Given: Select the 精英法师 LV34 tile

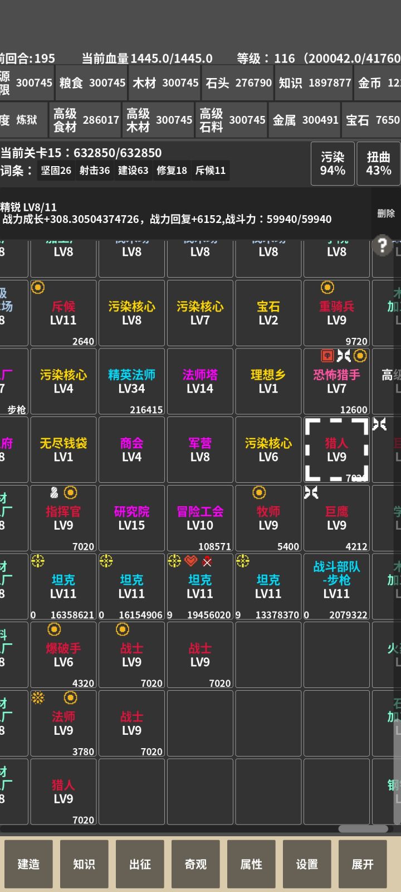Looking at the screenshot, I should coord(131,382).
